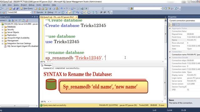Click the split editor handle above scrollbar
The image size is (200, 112).
tap(166, 20)
